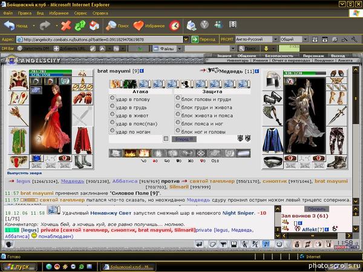Click the eraser clear-chat icon

(212, 244)
